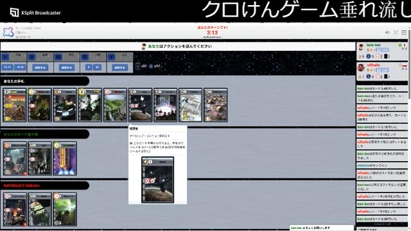Open kuro-ken player avatar
Viewport: 411px width, 231px height.
pyautogui.click(x=361, y=47)
